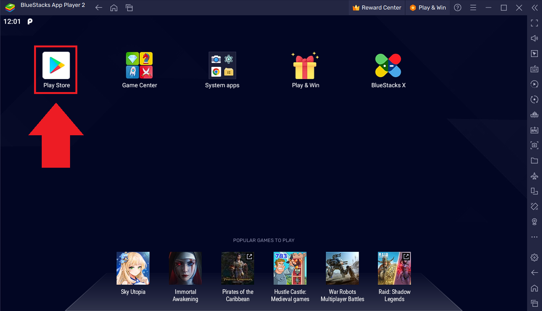Viewport: 542px width, 311px height.
Task: Open the Immortal Awakening game thumbnail
Action: 185,268
